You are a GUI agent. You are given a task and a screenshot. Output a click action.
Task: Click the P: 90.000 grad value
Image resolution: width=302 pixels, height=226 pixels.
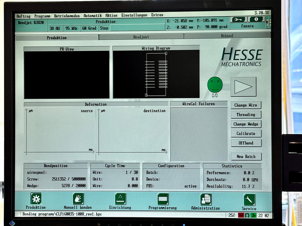(x=212, y=27)
